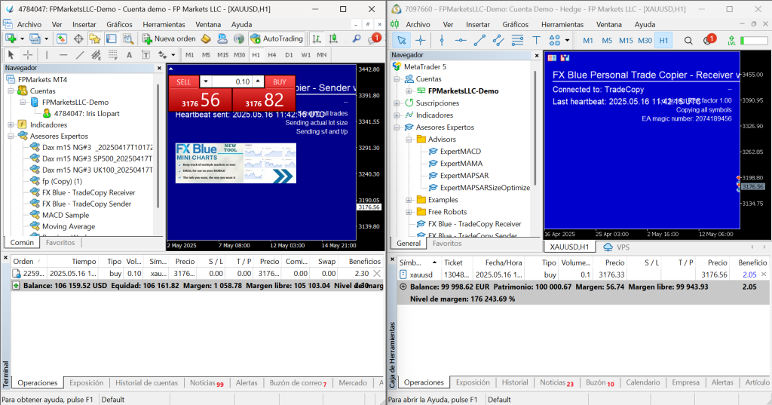Open the Profiles icon in MT4 toolbar

[35, 38]
